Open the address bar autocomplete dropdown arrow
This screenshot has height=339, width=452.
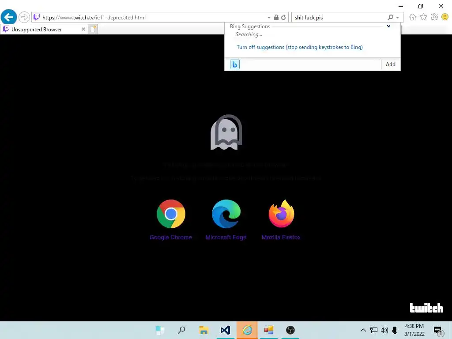(x=269, y=18)
